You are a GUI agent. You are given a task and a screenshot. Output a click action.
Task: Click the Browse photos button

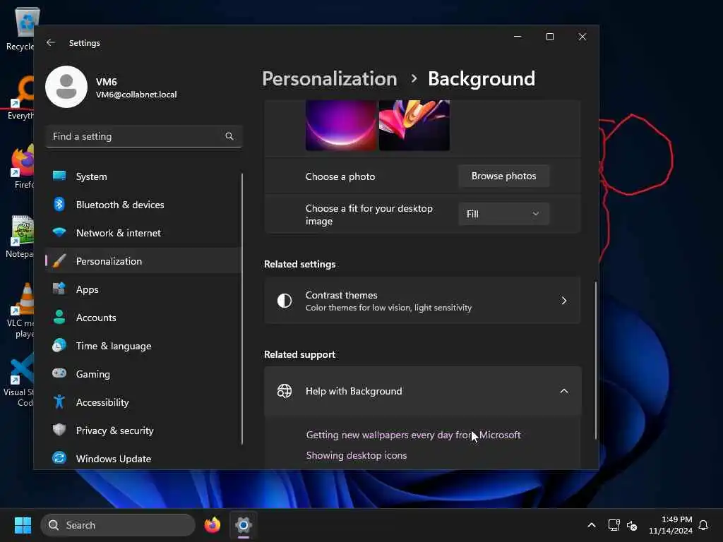tap(503, 176)
